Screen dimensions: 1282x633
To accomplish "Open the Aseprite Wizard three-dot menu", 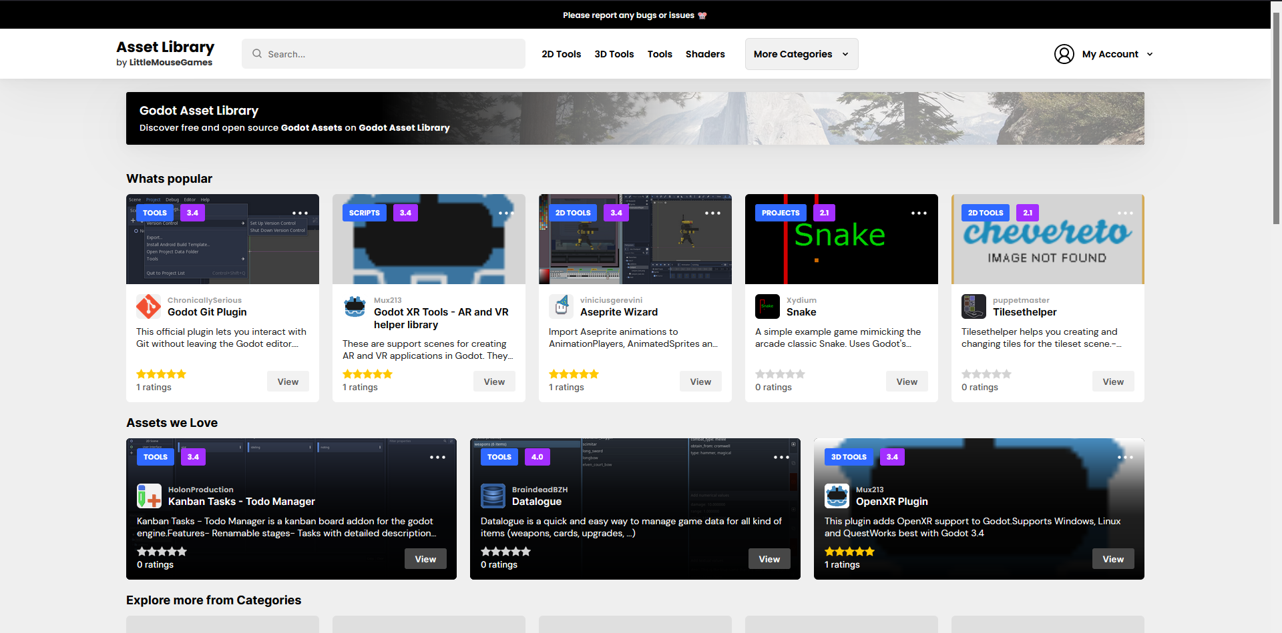I will pyautogui.click(x=712, y=213).
